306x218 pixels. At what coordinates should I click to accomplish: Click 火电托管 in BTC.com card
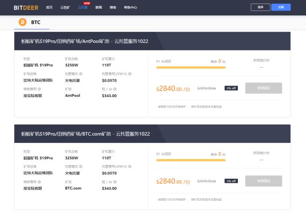[72, 173]
